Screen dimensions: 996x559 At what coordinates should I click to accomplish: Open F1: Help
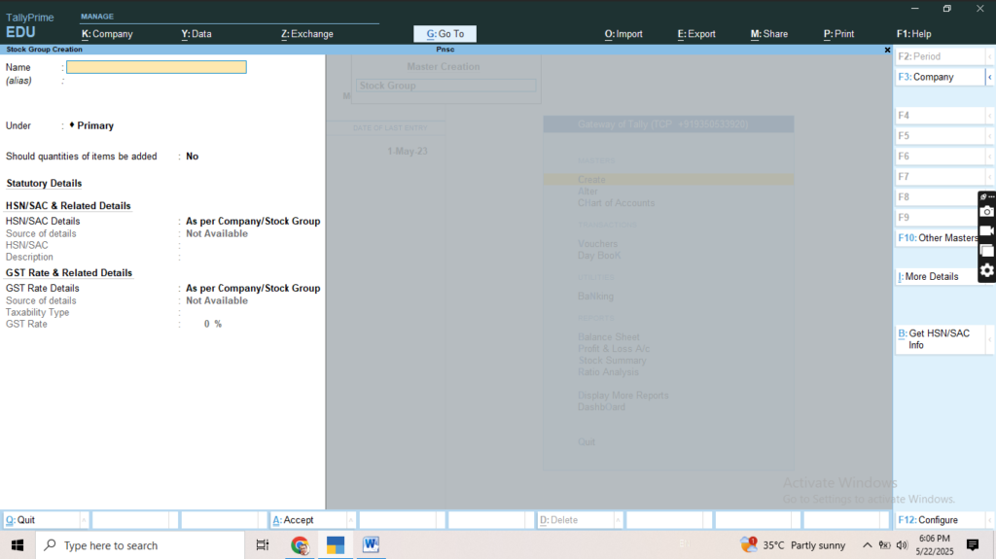[913, 34]
